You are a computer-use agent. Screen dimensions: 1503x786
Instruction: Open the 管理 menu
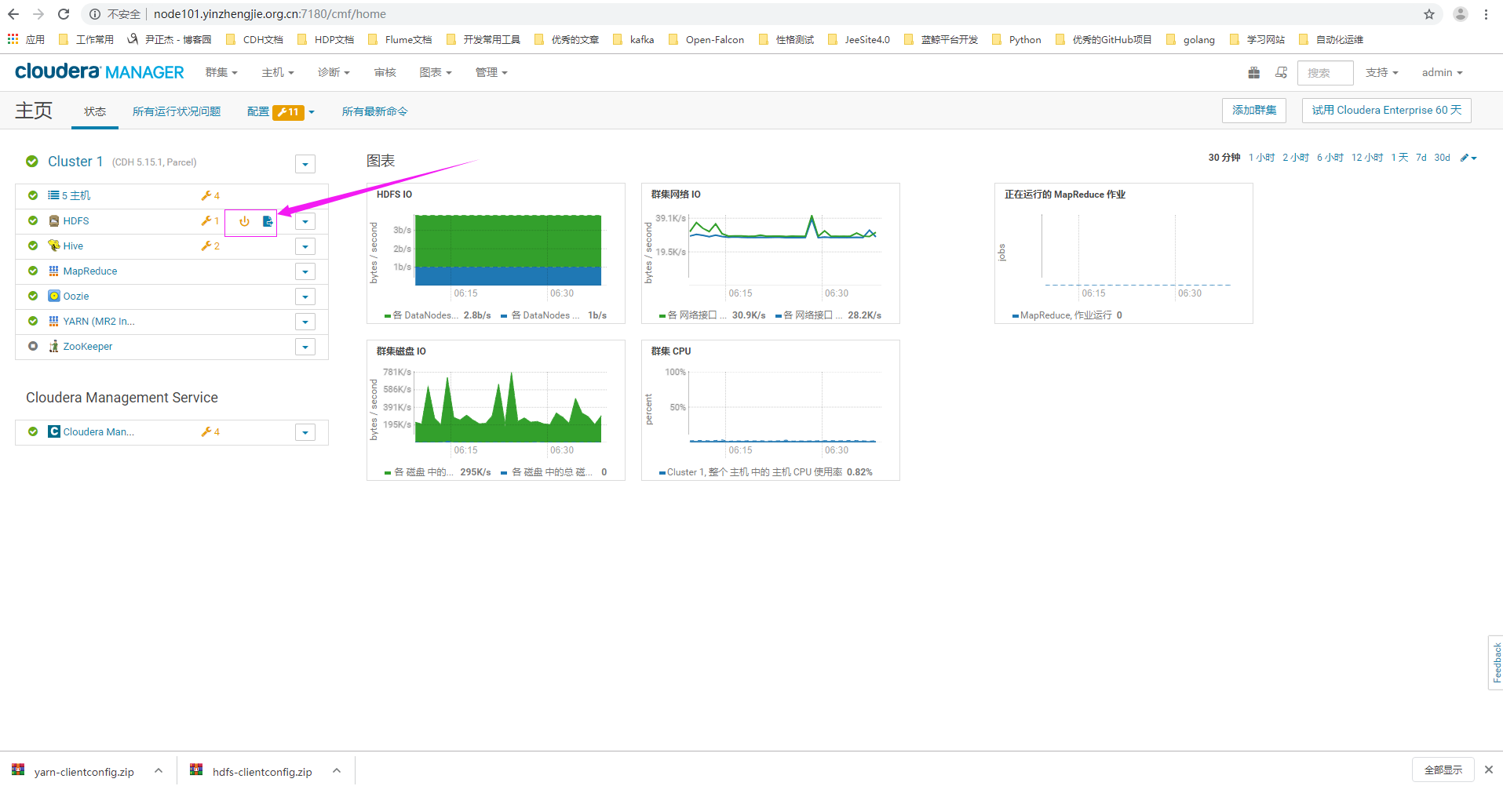tap(491, 73)
